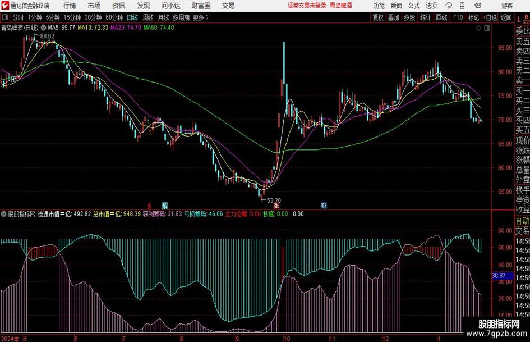
Task: Toggle the chart panel layout icon
Action: (x=487, y=28)
